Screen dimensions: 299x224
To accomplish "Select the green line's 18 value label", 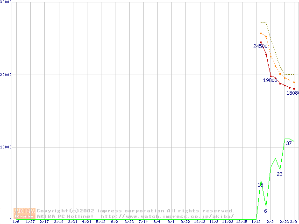I will point(260,185).
